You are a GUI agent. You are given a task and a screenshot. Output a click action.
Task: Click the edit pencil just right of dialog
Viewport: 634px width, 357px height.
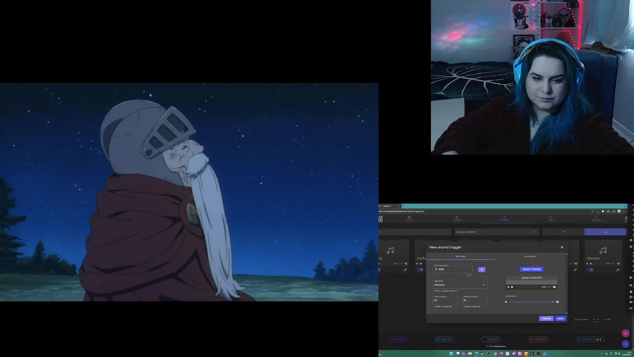click(x=575, y=270)
